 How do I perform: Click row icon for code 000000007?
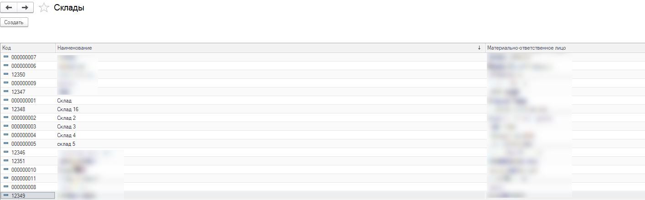tap(6, 57)
